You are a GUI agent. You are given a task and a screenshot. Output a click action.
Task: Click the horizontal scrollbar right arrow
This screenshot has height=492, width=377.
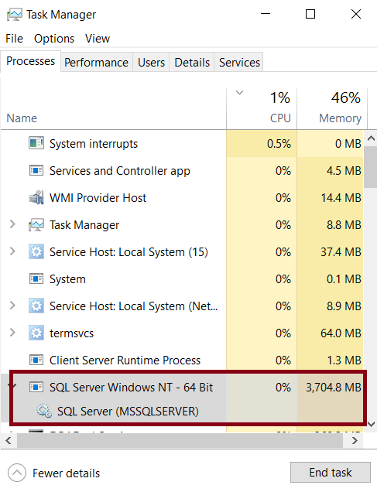(x=355, y=440)
